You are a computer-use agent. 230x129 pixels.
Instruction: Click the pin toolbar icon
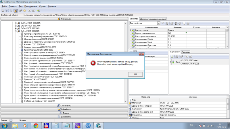click(20, 11)
